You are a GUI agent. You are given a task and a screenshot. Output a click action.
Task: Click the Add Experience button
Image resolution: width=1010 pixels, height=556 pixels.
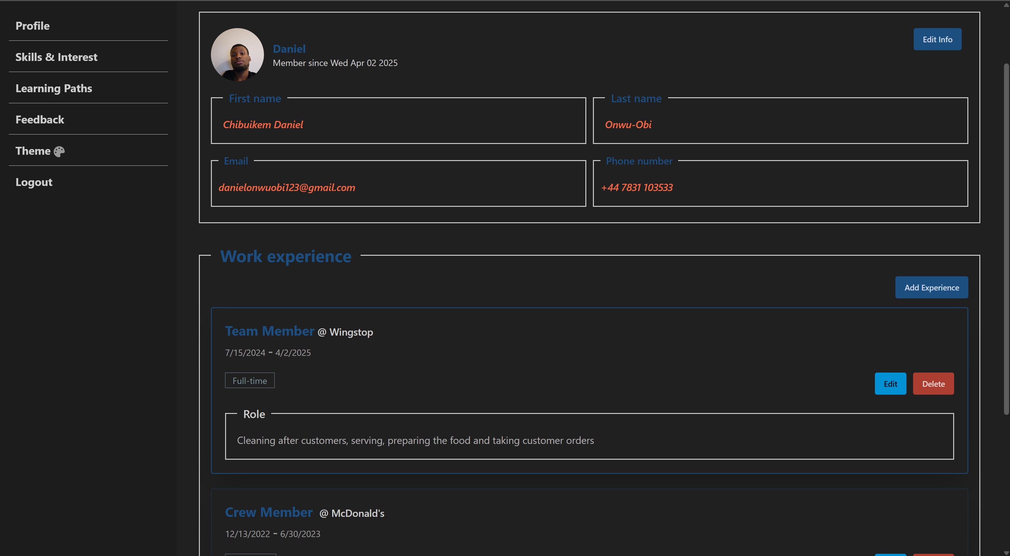pos(931,287)
